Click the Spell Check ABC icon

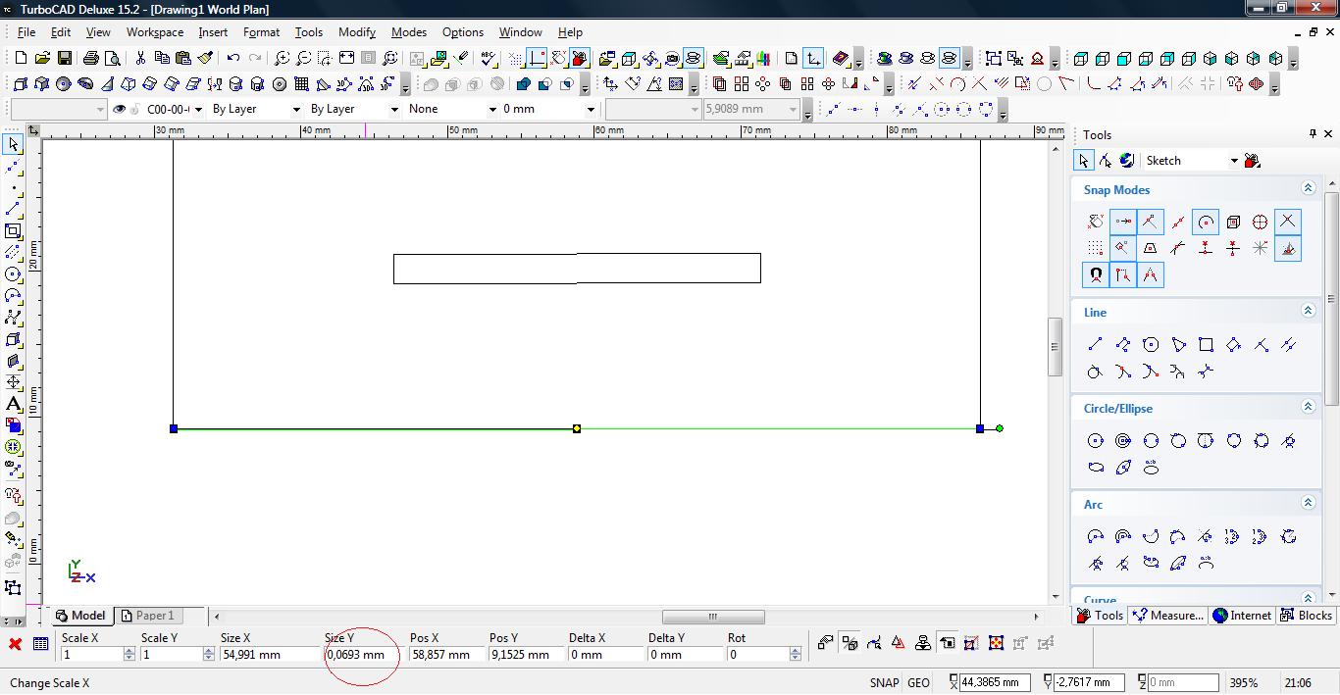[x=489, y=58]
